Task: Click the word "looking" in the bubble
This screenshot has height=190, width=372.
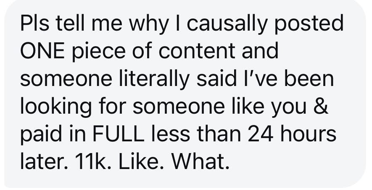Action: tap(56, 107)
